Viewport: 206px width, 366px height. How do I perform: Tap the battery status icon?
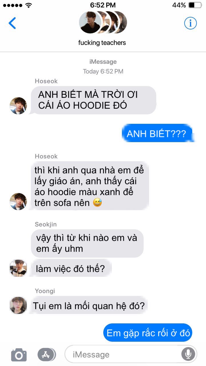coord(195,5)
